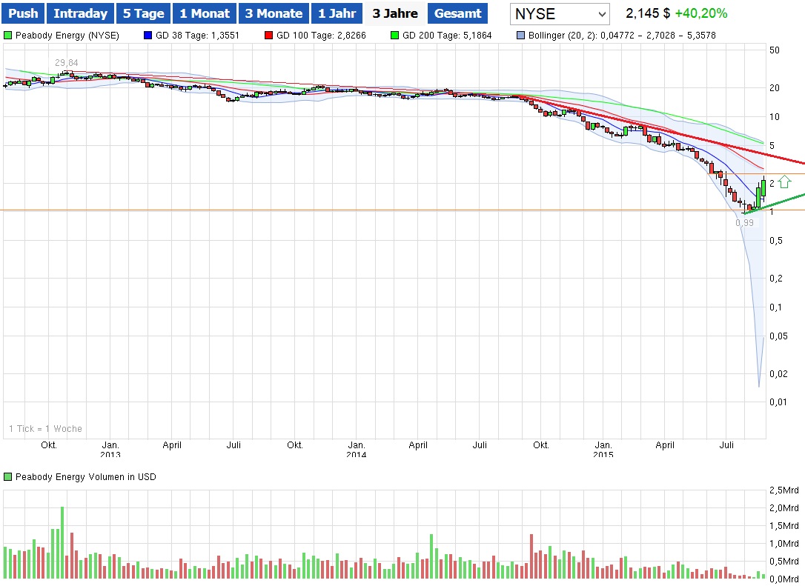Expand the stock exchange selector list

click(560, 13)
